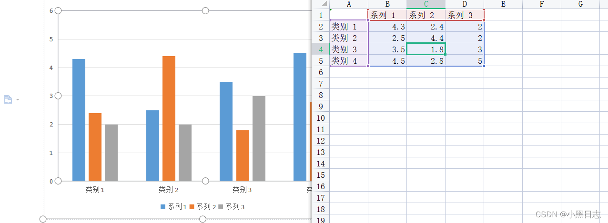Select column header G
This screenshot has width=608, height=223.
point(580,4)
